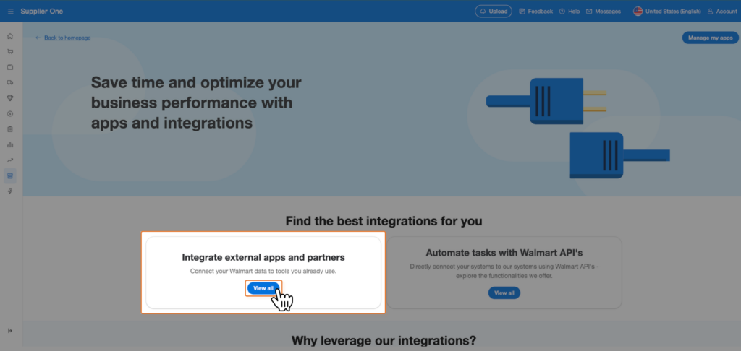
Task: Click the back arrow beside Back to homepage
Action: [x=38, y=38]
